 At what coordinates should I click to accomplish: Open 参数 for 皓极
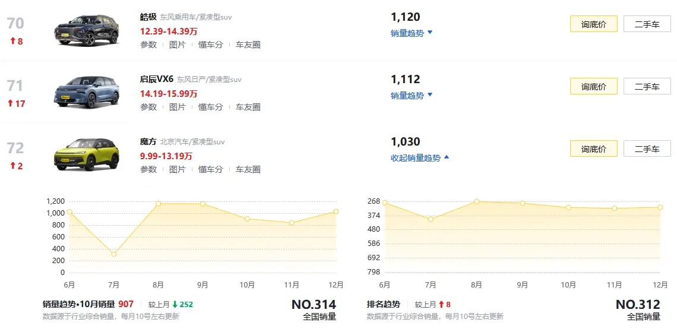point(148,45)
